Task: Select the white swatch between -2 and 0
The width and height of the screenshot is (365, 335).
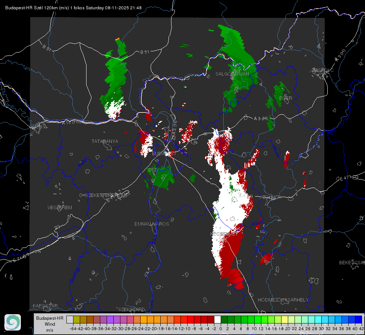Action: [217, 320]
